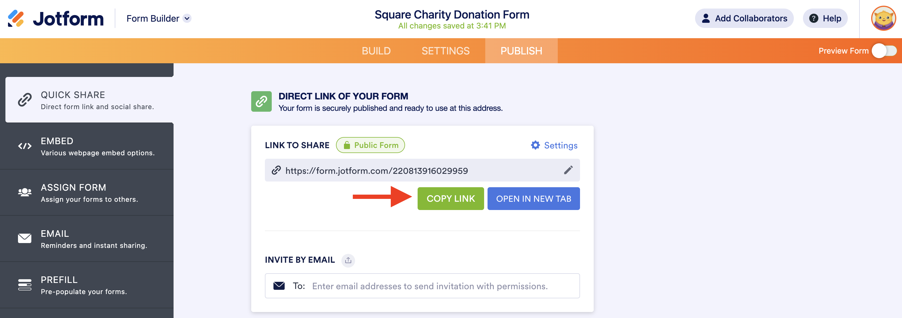Screen dimensions: 902x318
Task: Toggle the Preview Form switch
Action: tap(884, 51)
